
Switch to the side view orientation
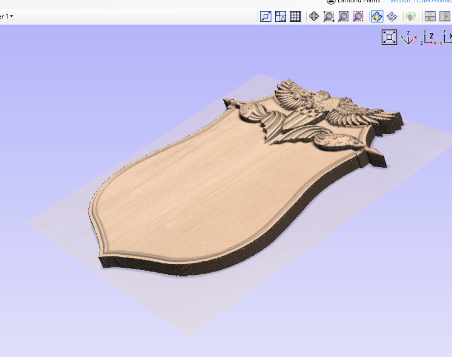[x=447, y=38]
